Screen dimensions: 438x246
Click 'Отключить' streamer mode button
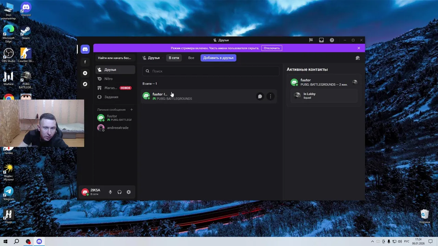point(272,48)
